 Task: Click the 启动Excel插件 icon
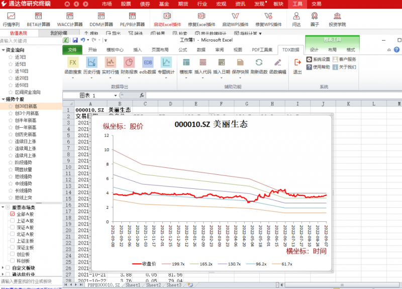(167, 16)
